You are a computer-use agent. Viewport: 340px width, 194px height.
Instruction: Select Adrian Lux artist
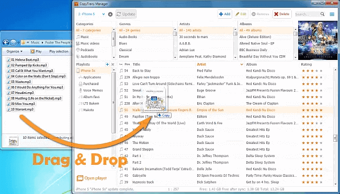pyautogui.click(x=187, y=50)
